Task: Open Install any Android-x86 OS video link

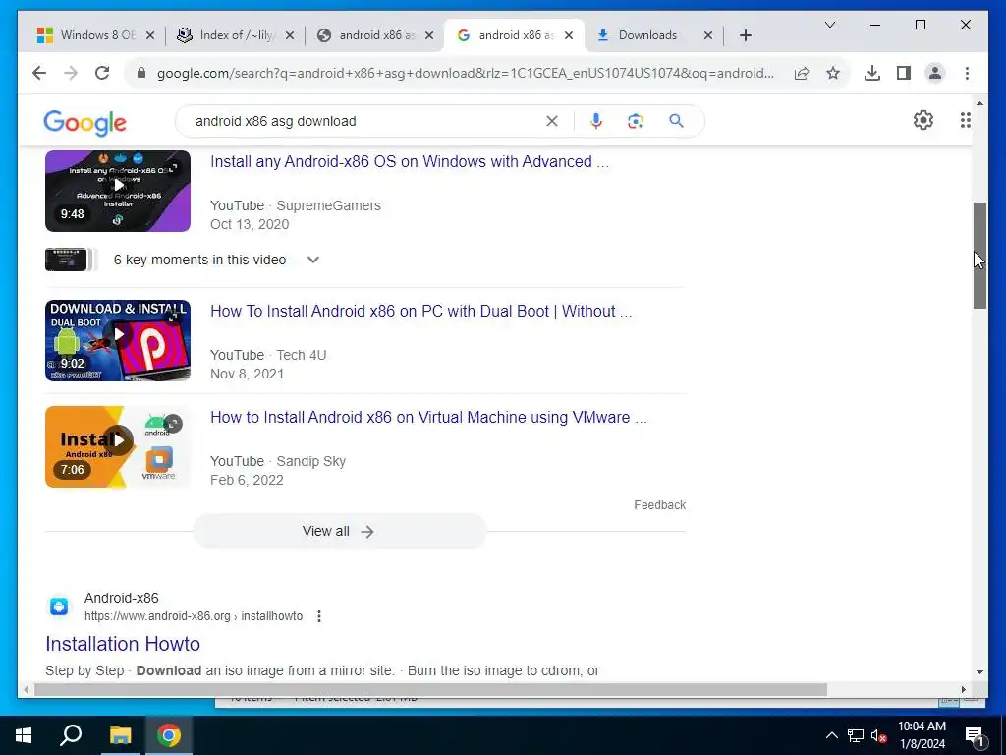Action: 410,162
